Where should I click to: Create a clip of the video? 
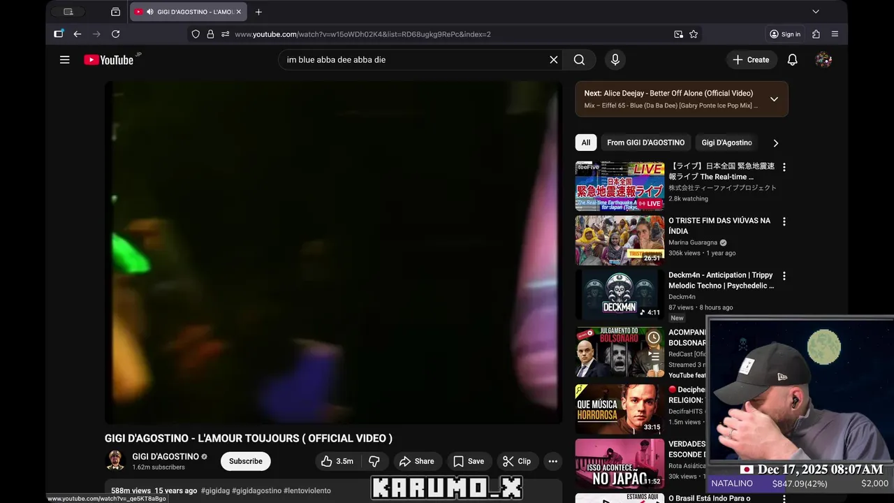(x=517, y=461)
